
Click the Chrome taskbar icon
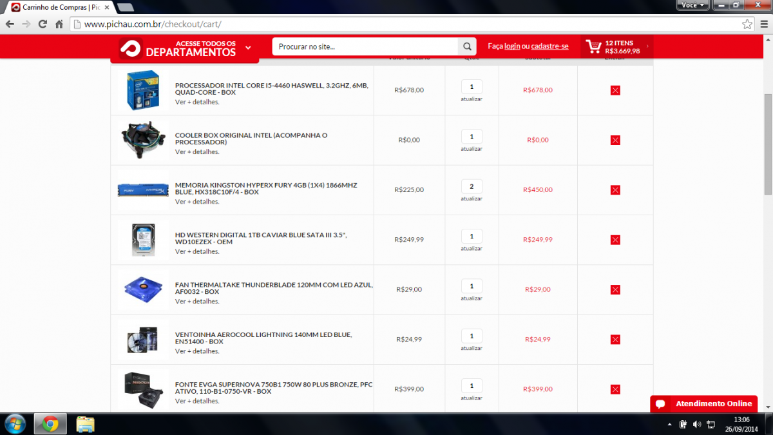(x=51, y=423)
